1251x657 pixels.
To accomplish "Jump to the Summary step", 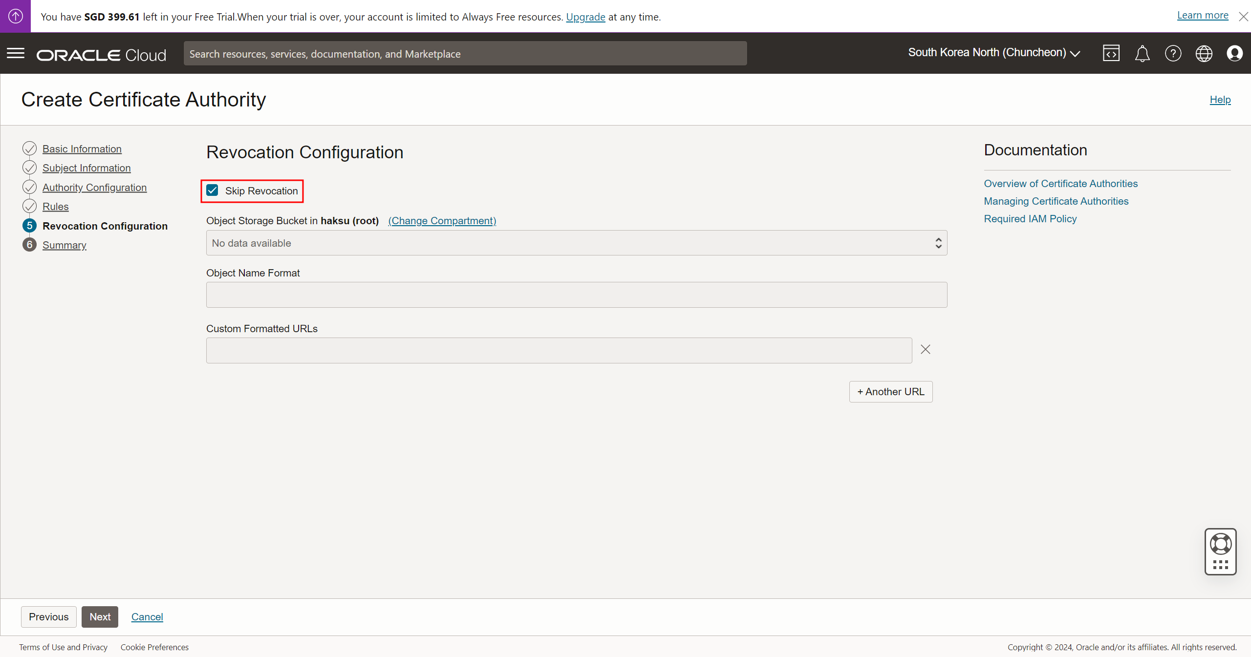I will click(x=64, y=245).
